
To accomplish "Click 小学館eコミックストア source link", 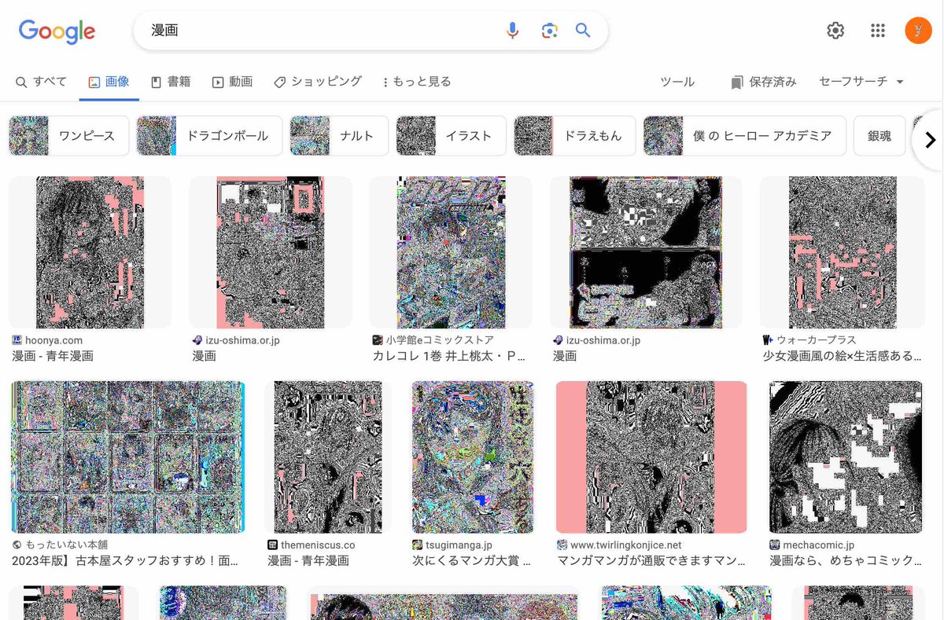I will point(440,340).
